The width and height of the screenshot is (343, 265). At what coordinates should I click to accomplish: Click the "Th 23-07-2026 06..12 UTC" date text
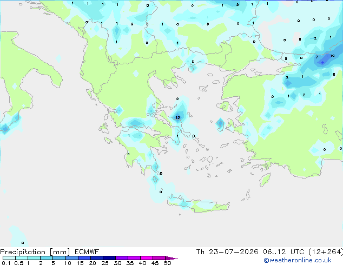[250, 252]
